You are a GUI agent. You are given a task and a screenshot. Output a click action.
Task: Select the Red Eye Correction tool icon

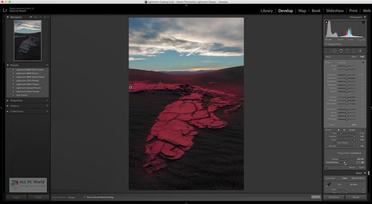click(341, 51)
